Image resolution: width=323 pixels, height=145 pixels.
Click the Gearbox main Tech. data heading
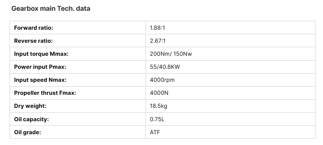click(x=50, y=9)
